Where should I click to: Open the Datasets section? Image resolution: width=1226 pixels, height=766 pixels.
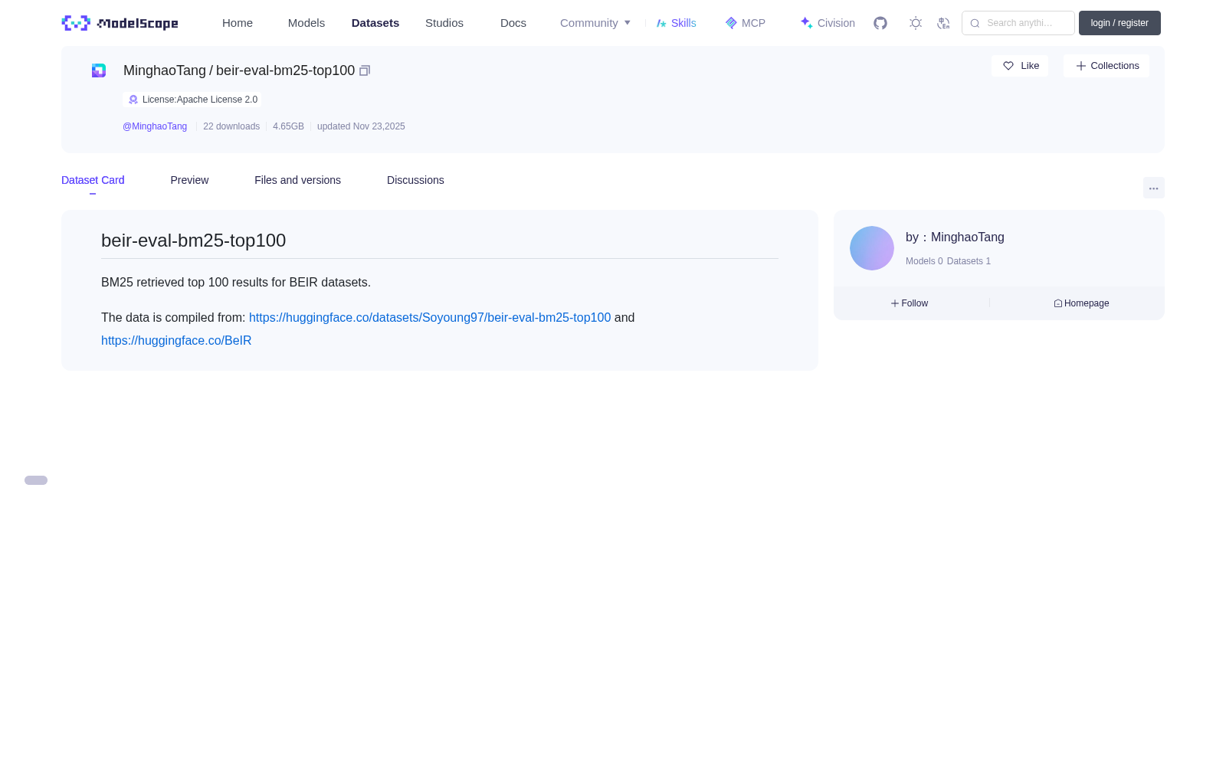375,23
